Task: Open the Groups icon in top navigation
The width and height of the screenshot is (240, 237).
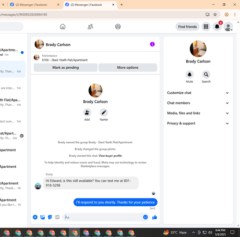Action: coord(118,26)
